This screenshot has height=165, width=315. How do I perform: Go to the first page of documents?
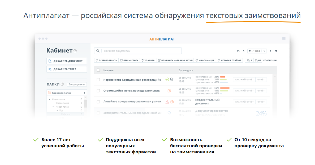tap(239, 51)
